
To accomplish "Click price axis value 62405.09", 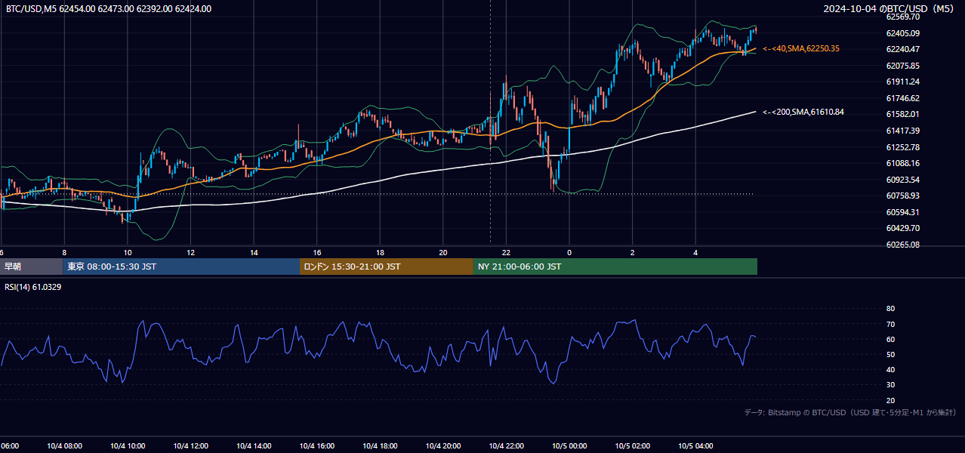I will pos(902,33).
